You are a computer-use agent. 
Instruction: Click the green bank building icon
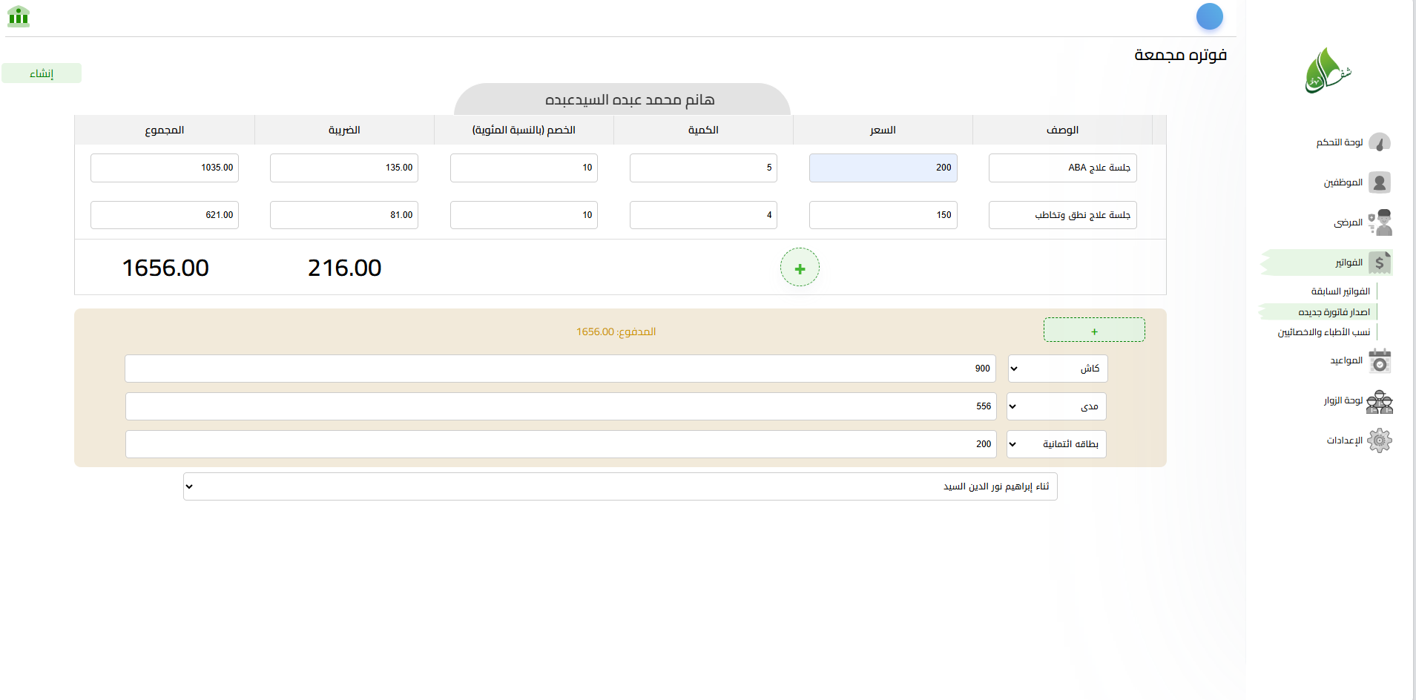(x=19, y=16)
